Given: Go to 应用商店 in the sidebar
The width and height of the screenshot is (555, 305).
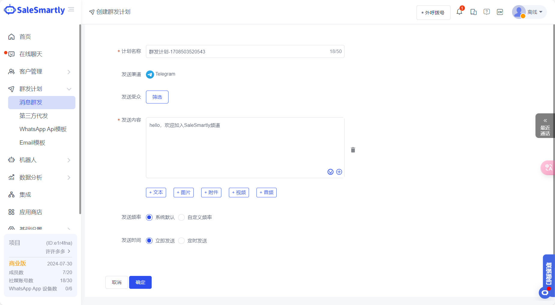Looking at the screenshot, I should point(30,212).
